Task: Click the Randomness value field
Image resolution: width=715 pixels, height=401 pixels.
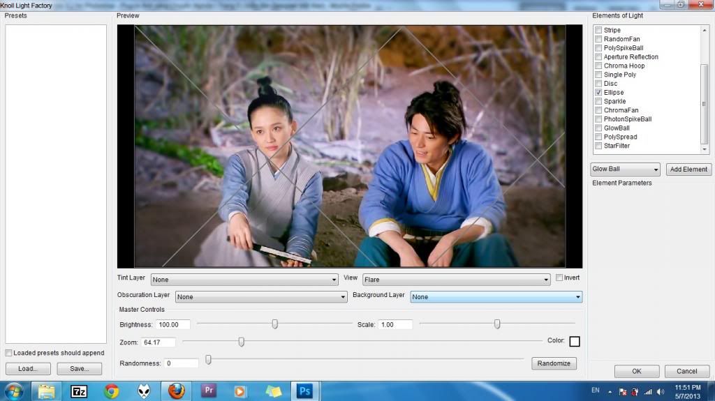Action: tap(182, 363)
